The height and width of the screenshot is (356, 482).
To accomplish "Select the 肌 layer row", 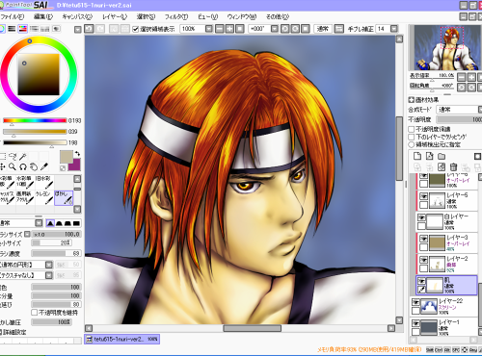I will click(x=446, y=285).
